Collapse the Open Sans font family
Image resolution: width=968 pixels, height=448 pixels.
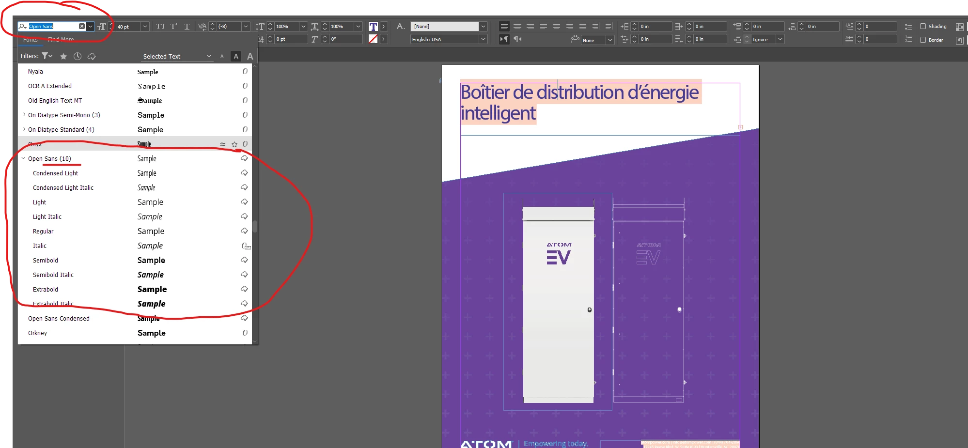[x=23, y=158]
